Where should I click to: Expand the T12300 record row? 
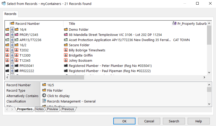12,56
